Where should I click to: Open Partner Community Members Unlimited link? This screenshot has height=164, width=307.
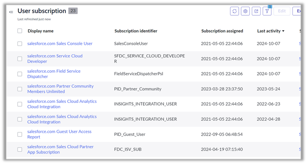click(60, 89)
